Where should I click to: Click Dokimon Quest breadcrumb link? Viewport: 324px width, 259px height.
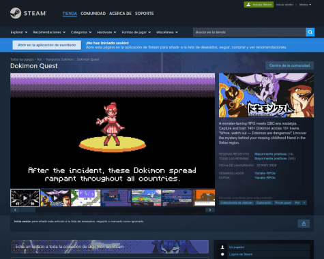[88, 59]
